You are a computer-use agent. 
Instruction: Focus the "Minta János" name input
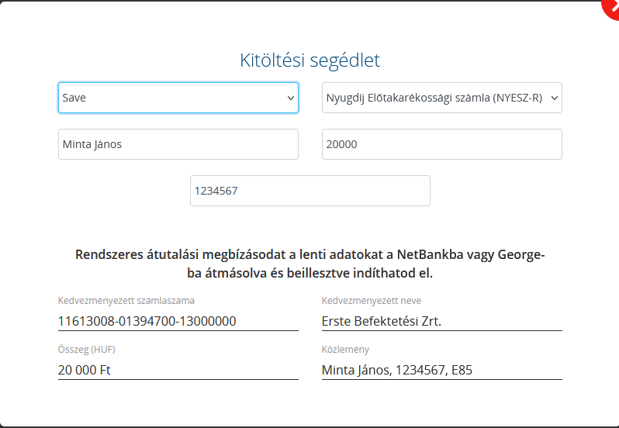tap(178, 144)
